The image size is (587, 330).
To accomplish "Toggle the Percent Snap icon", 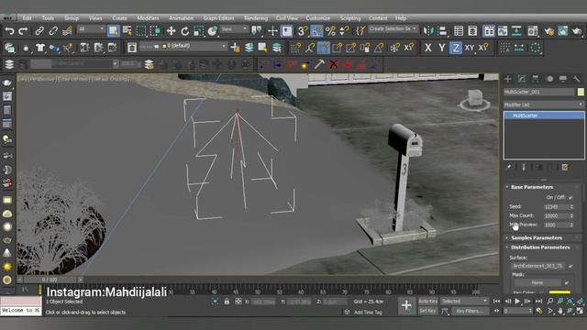I will pos(330,30).
